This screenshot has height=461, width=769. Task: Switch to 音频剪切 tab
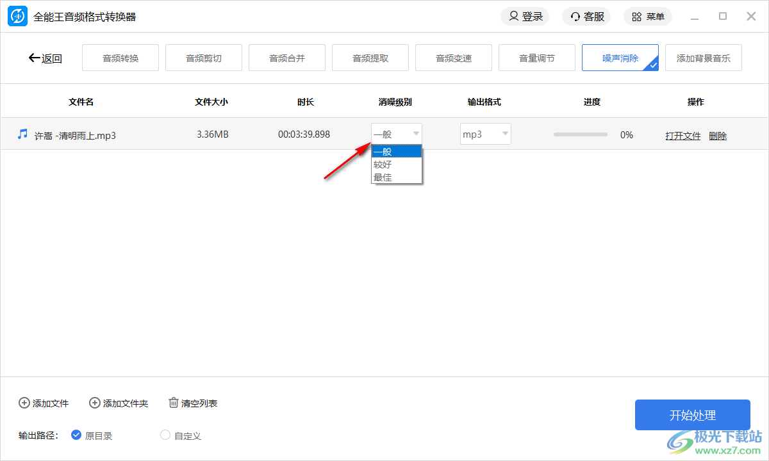click(204, 58)
